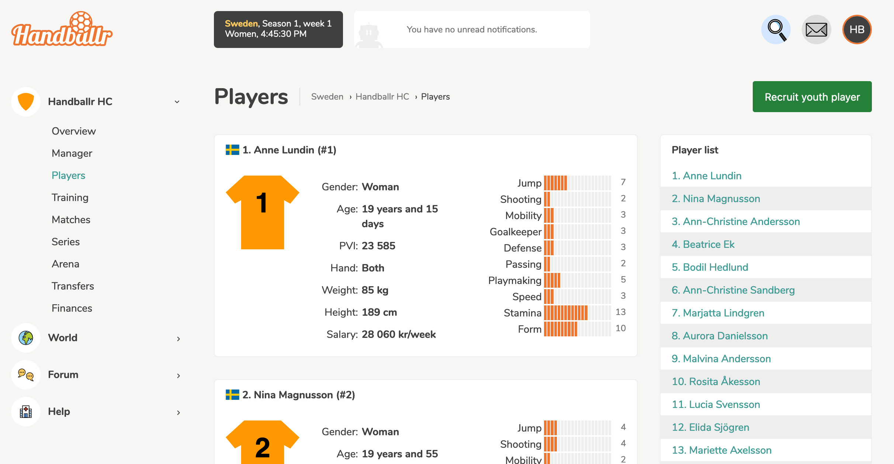The width and height of the screenshot is (894, 464).
Task: Open the Transfers menu item
Action: (73, 286)
